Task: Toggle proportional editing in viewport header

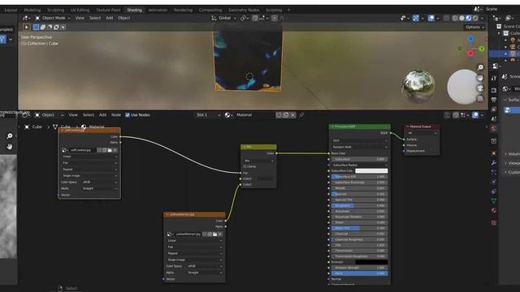Action: coord(275,18)
